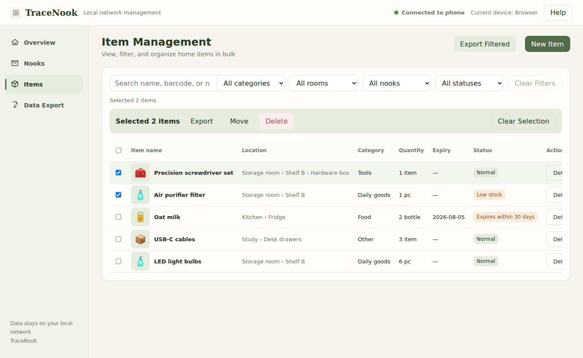Click the LED light bulbs item name

click(178, 261)
